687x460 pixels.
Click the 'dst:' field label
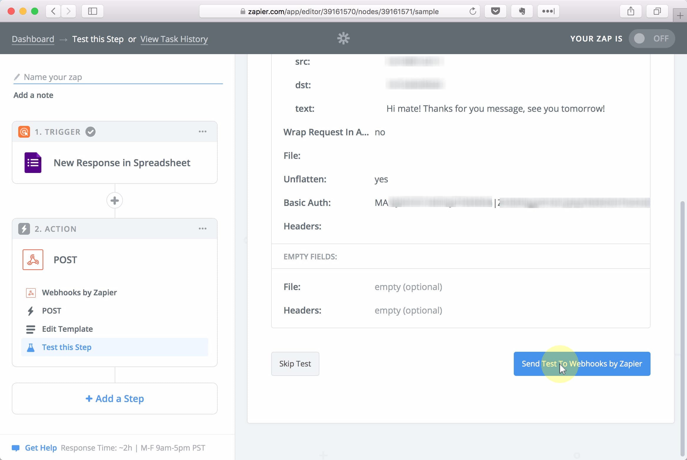point(303,85)
